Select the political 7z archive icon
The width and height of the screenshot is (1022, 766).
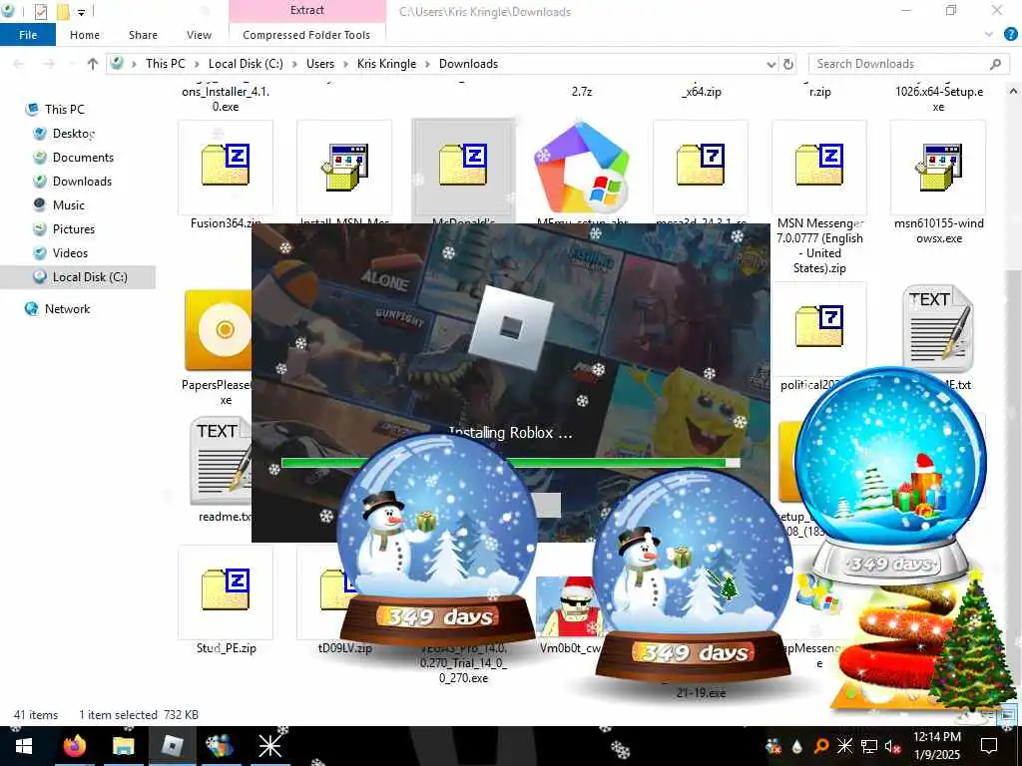tap(819, 326)
